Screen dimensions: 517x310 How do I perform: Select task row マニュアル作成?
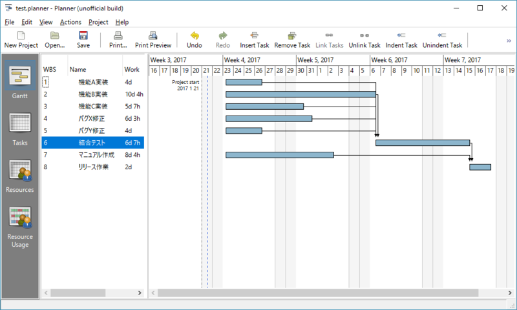coord(93,155)
